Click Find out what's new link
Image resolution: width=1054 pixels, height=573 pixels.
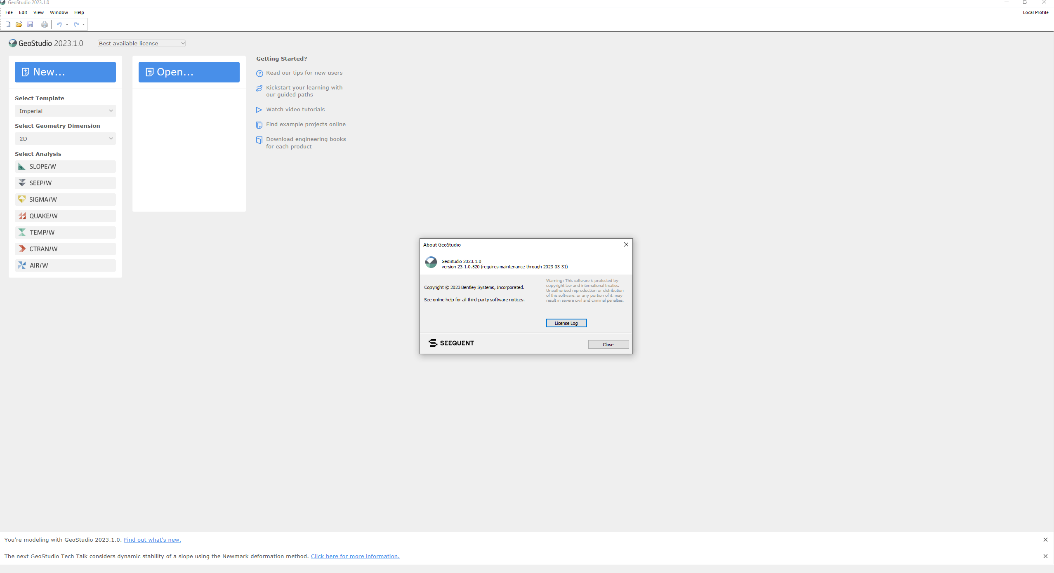(152, 540)
